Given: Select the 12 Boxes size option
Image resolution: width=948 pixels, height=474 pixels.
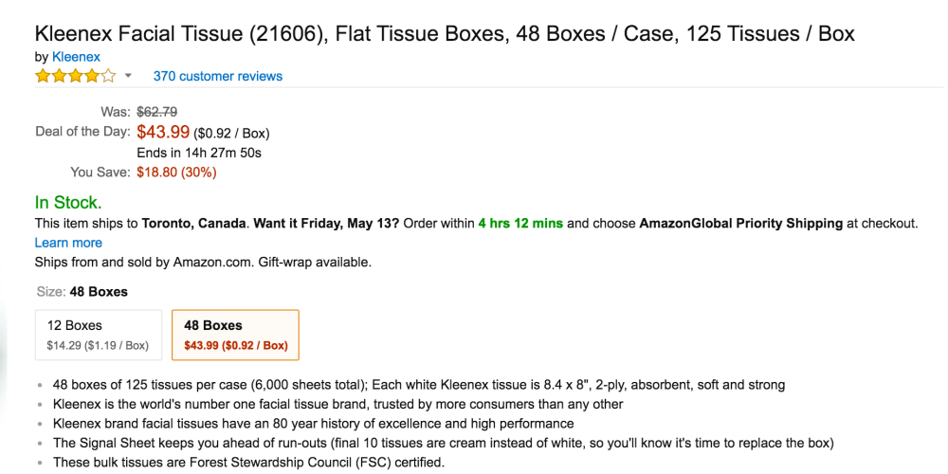Looking at the screenshot, I should tap(98, 335).
